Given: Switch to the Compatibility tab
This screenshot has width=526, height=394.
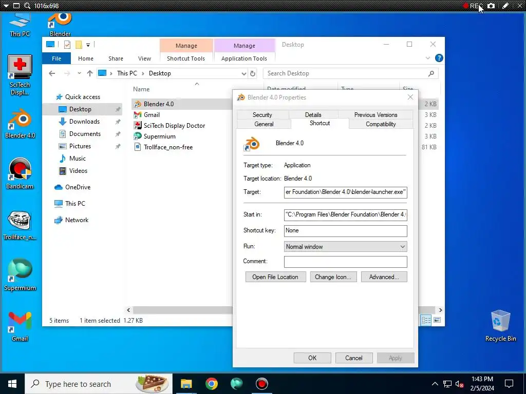Looking at the screenshot, I should 381,124.
